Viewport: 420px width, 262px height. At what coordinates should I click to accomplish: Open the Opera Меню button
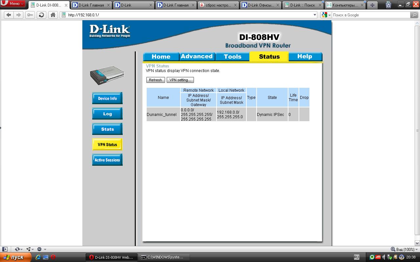[13, 4]
